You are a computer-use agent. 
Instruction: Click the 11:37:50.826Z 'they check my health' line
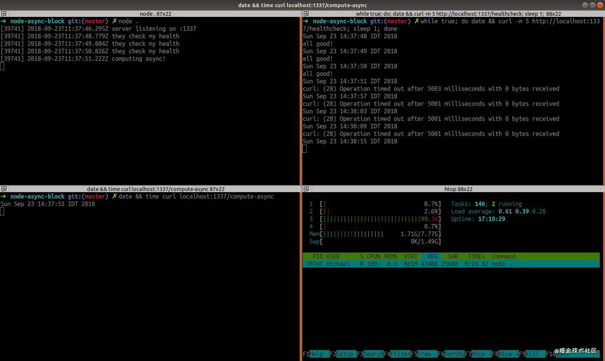90,51
